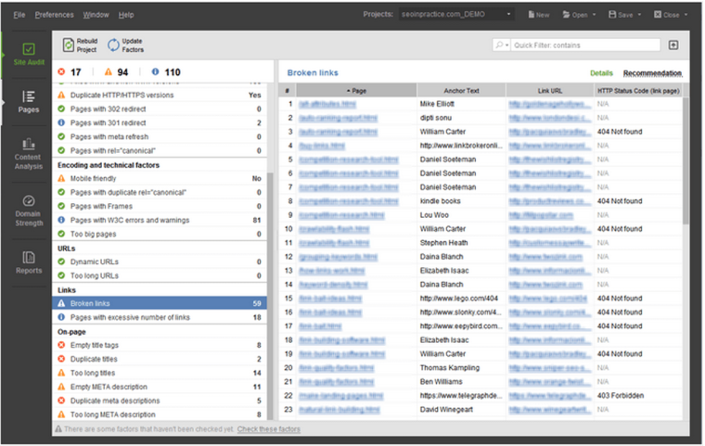Expand the Open button dropdown arrow
705x446 pixels.
pyautogui.click(x=595, y=15)
